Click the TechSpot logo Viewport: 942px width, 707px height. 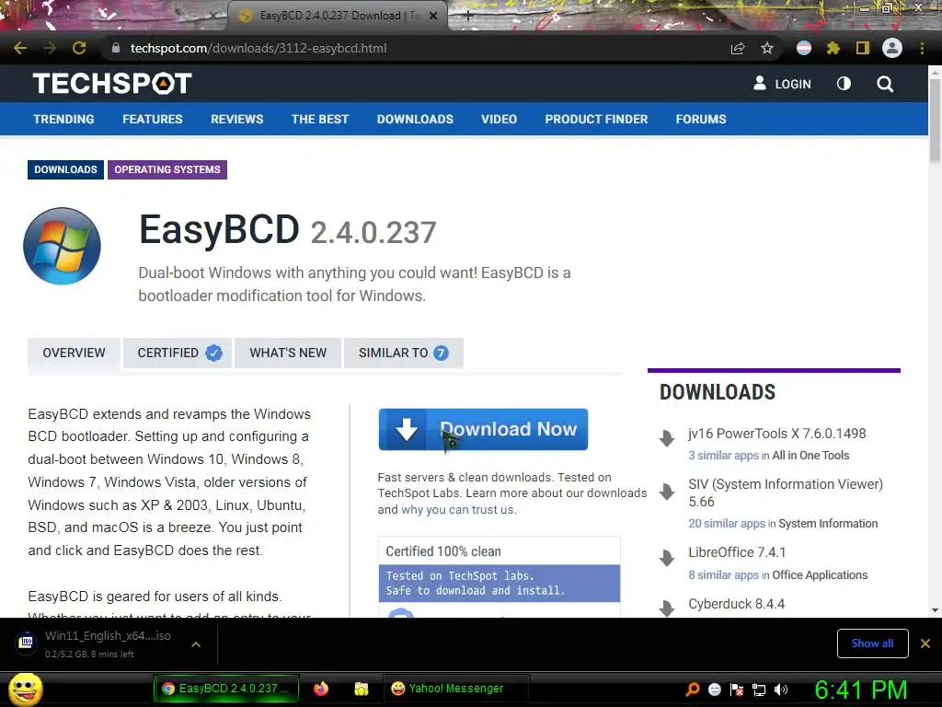tap(112, 84)
